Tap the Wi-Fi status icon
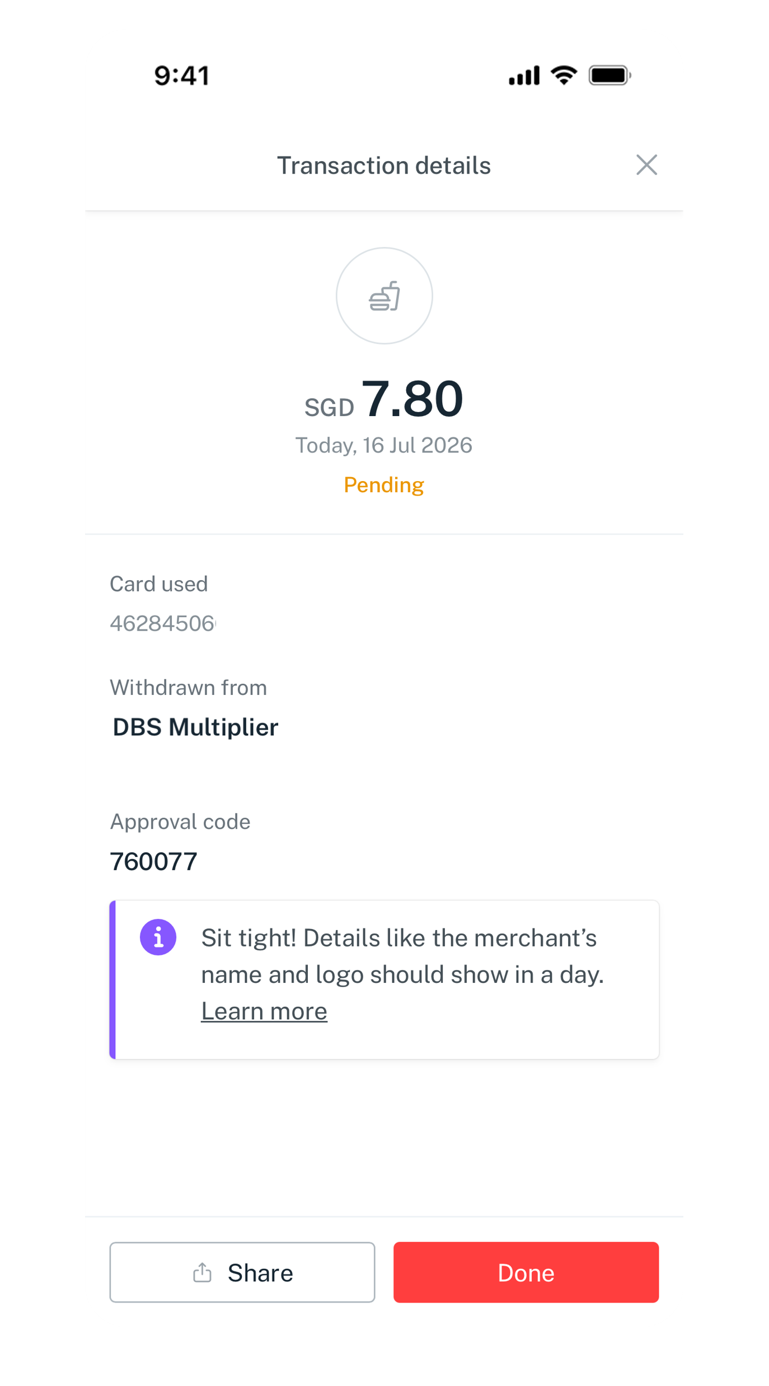This screenshot has height=1386, width=769. click(564, 75)
